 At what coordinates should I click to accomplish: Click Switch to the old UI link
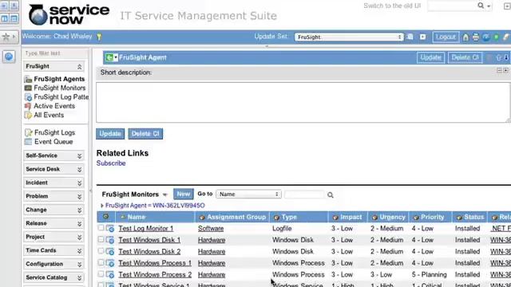click(392, 6)
